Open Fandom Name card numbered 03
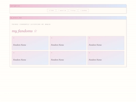136x102 pixels. (x=106, y=43)
